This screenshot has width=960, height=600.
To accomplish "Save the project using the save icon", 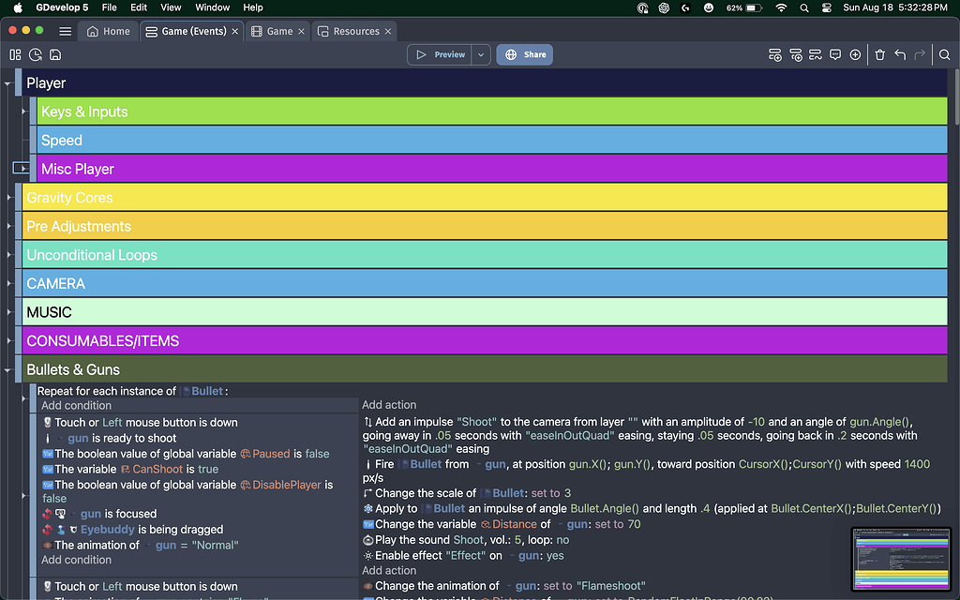I will click(x=54, y=54).
